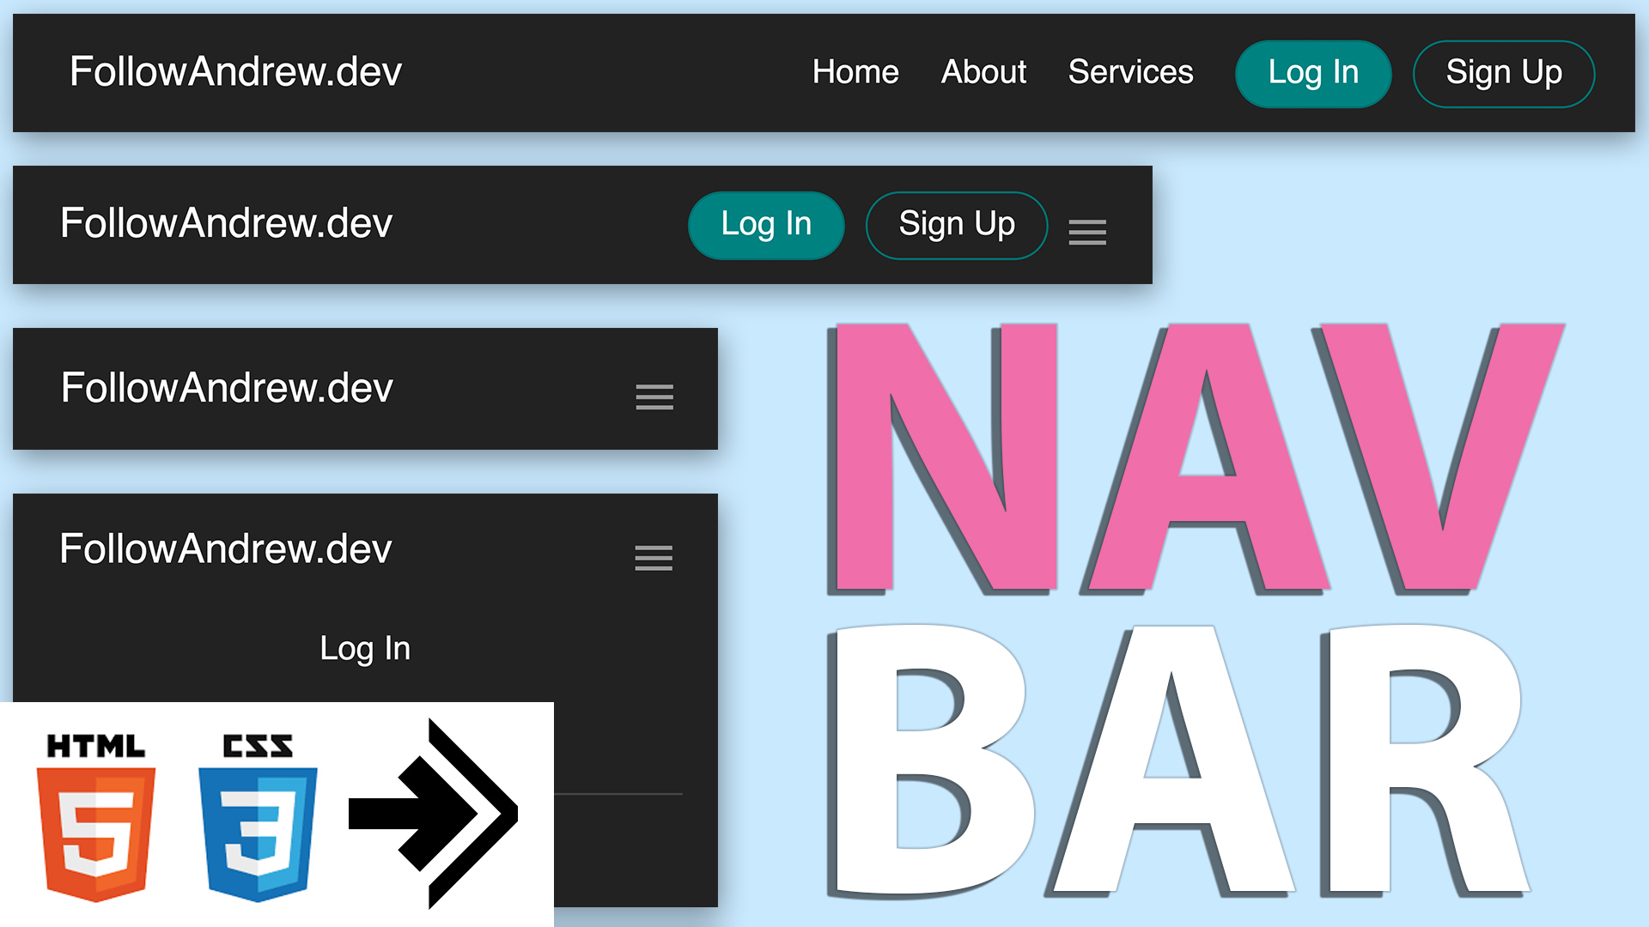Click the hamburger menu icon (bottom navbar)
Screen dimensions: 1649x927
tap(654, 554)
